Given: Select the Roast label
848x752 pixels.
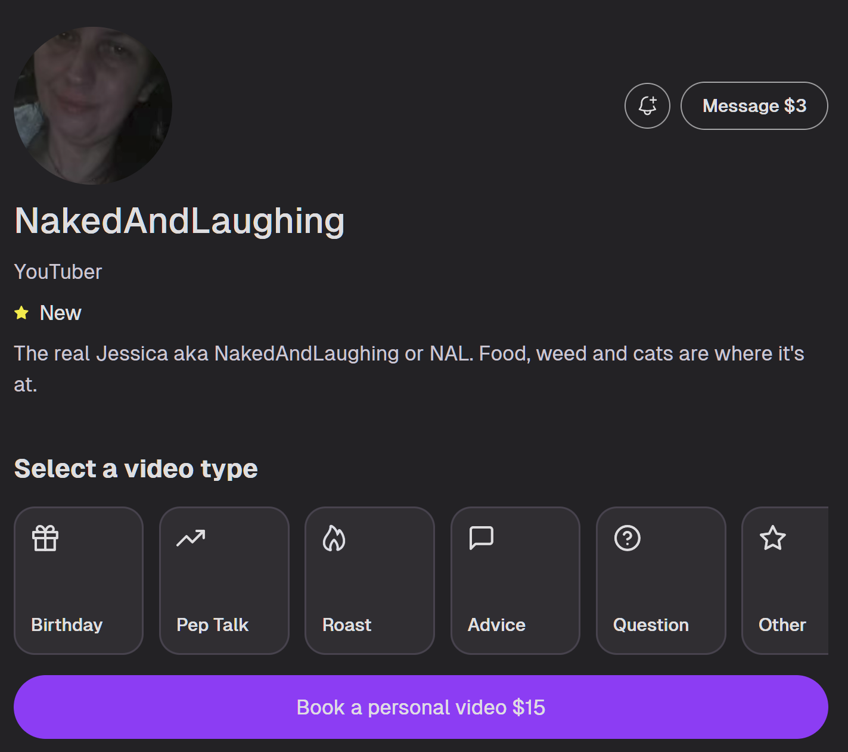Looking at the screenshot, I should (x=347, y=624).
